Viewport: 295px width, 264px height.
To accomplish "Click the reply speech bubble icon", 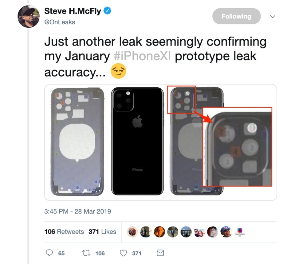I will [49, 253].
